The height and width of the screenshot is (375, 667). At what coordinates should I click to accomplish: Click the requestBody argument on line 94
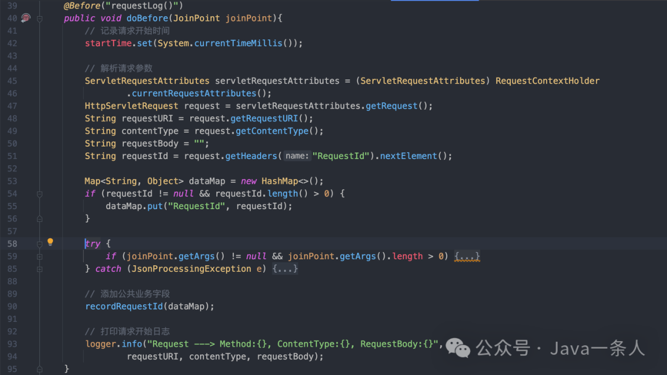[x=285, y=356]
